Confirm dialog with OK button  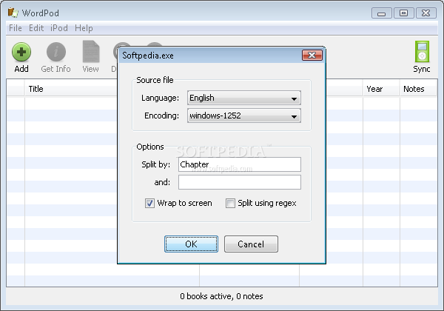click(191, 244)
